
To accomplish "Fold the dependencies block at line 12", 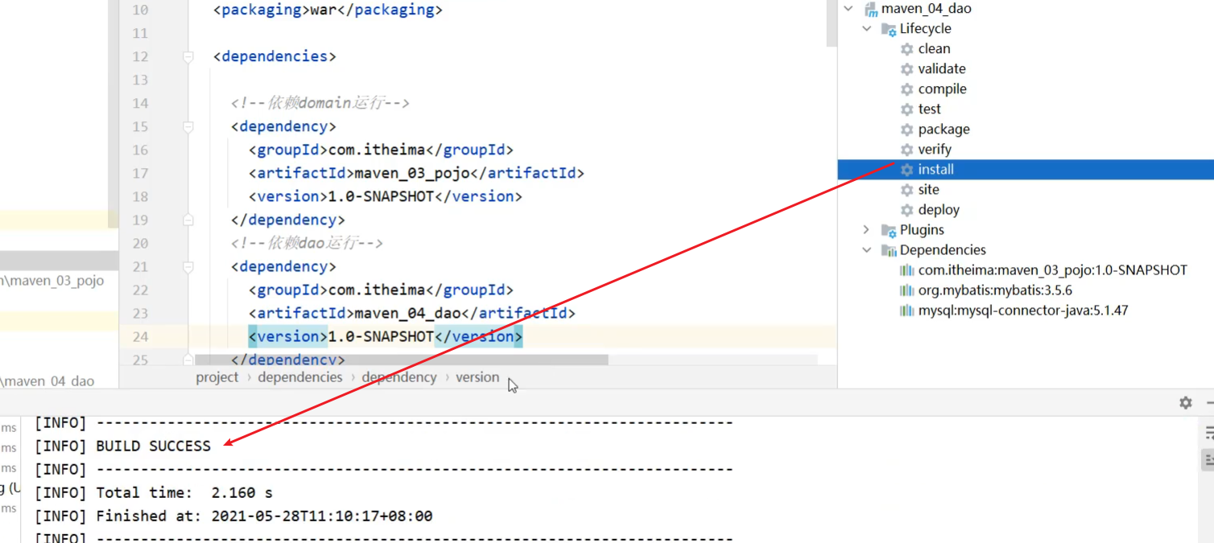I will click(188, 56).
